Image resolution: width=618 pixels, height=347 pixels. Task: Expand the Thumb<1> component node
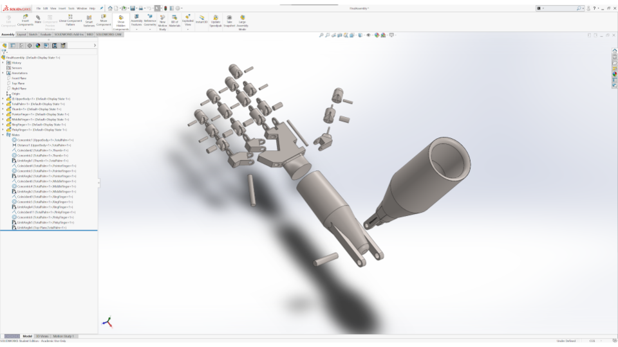click(3, 109)
